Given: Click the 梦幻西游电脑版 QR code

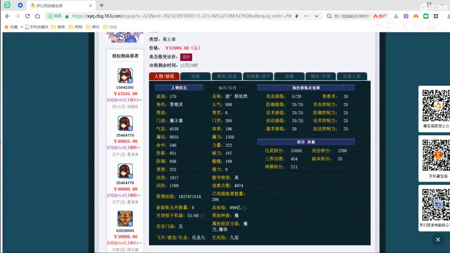Looking at the screenshot, I should tap(436, 205).
